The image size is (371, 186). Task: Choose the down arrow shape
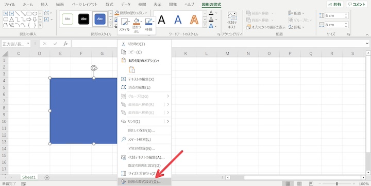(x=35, y=19)
